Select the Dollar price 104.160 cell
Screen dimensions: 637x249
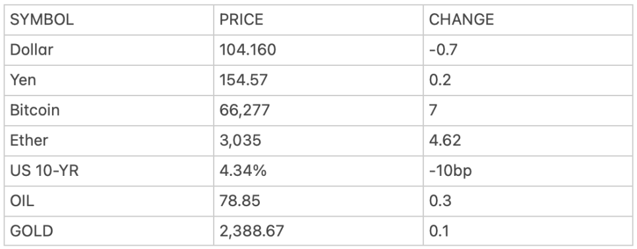click(318, 50)
